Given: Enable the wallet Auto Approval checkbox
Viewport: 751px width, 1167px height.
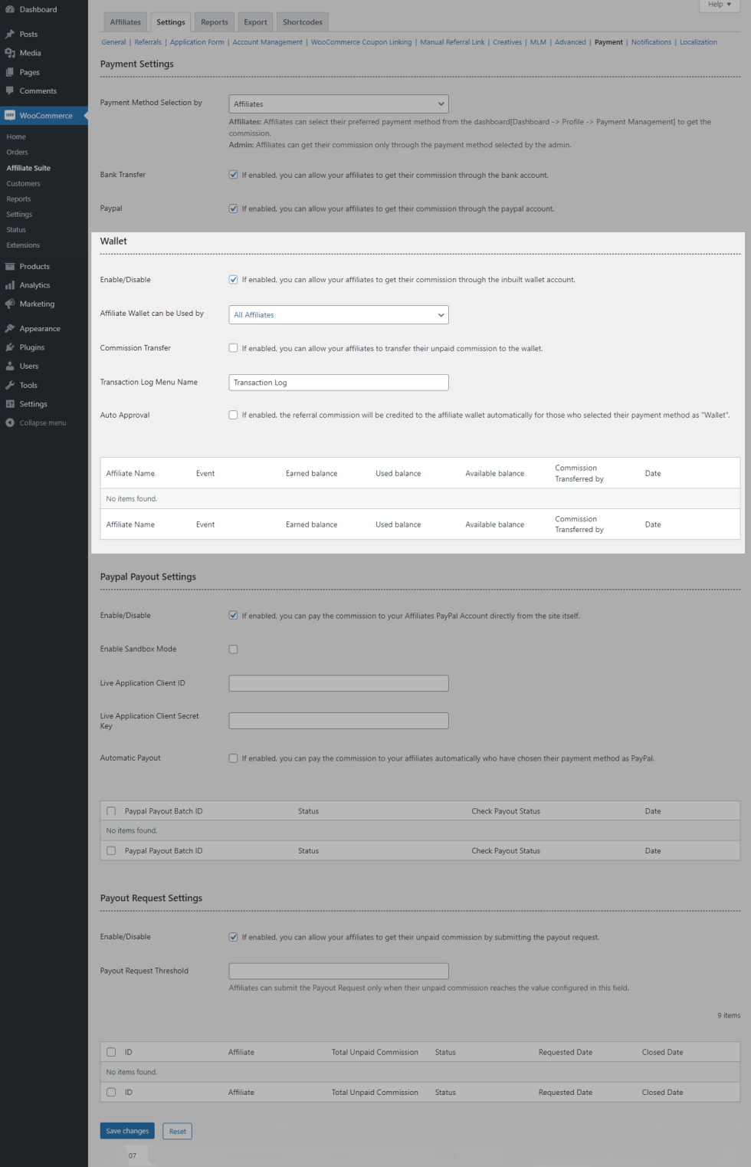Looking at the screenshot, I should (233, 415).
